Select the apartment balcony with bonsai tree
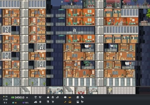This screenshot has height=105, width=150. [x=88, y=65]
